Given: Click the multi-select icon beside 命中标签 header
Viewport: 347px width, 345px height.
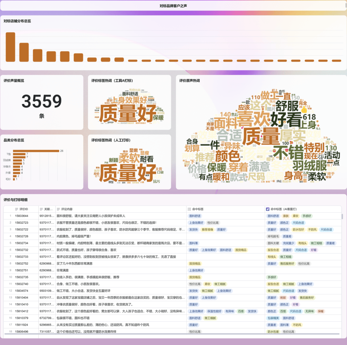Looking at the screenshot, I should click(x=189, y=209).
